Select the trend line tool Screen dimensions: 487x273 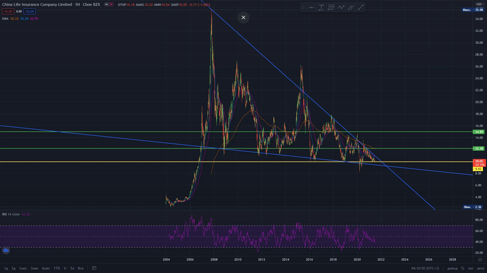tap(360, 8)
